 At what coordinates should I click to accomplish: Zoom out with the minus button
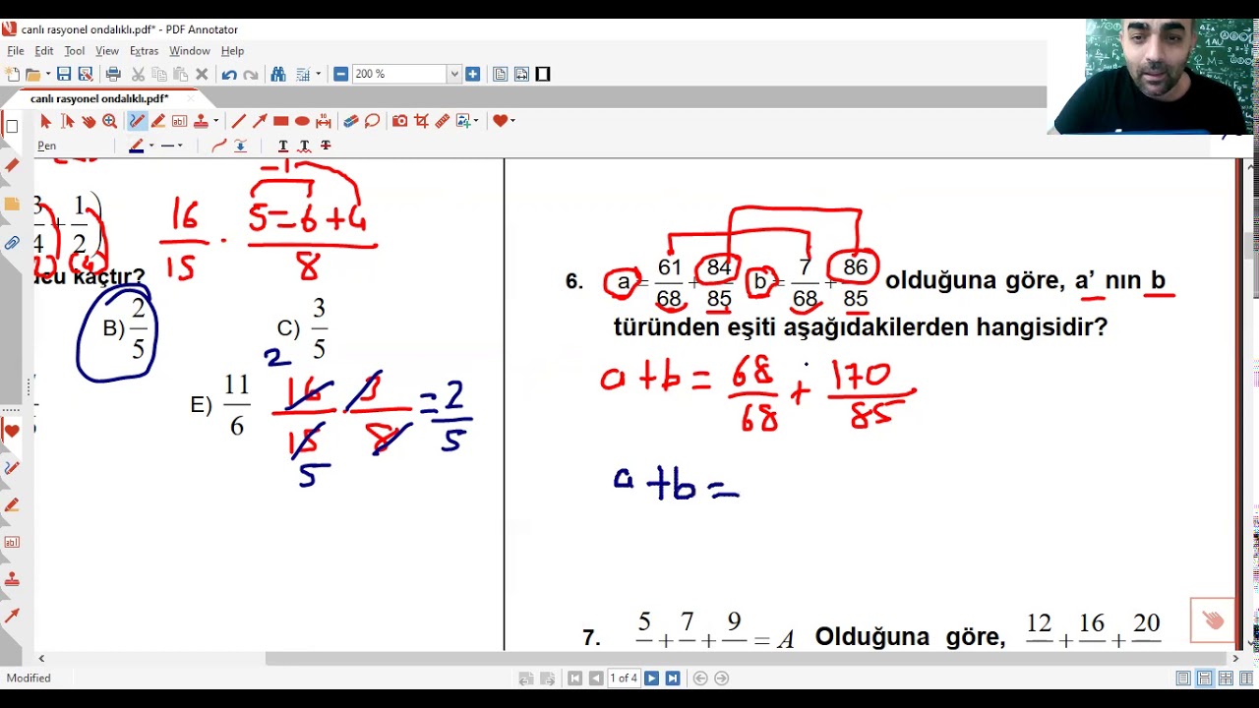coord(340,74)
